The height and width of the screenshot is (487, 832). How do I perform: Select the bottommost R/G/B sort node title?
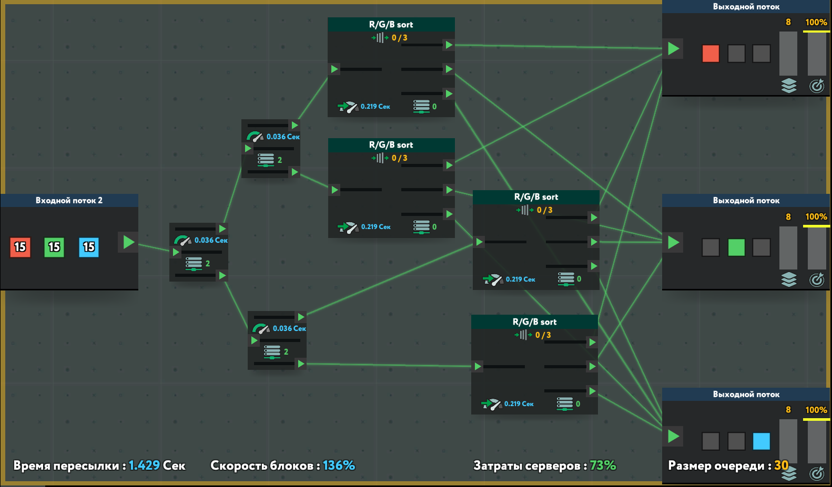pos(534,322)
